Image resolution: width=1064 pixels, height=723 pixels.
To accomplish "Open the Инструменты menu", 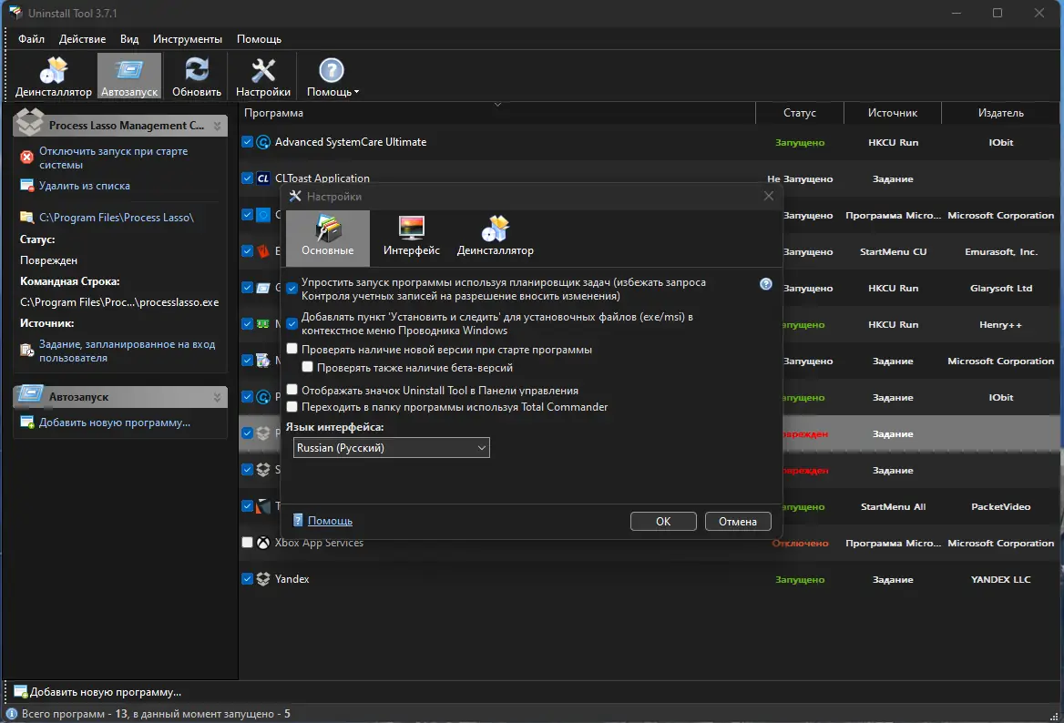I will (x=188, y=38).
